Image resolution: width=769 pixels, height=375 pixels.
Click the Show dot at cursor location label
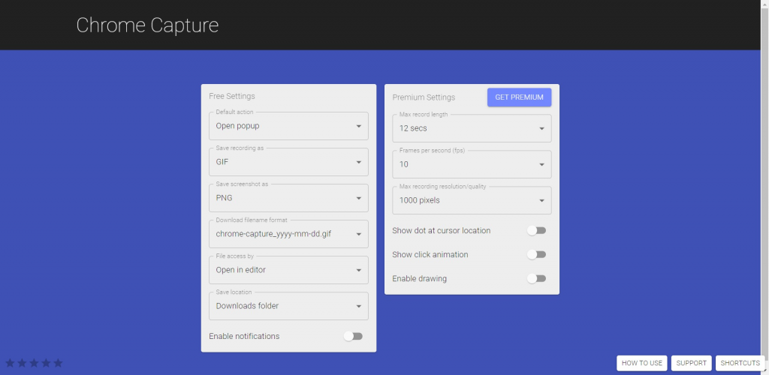pyautogui.click(x=442, y=230)
